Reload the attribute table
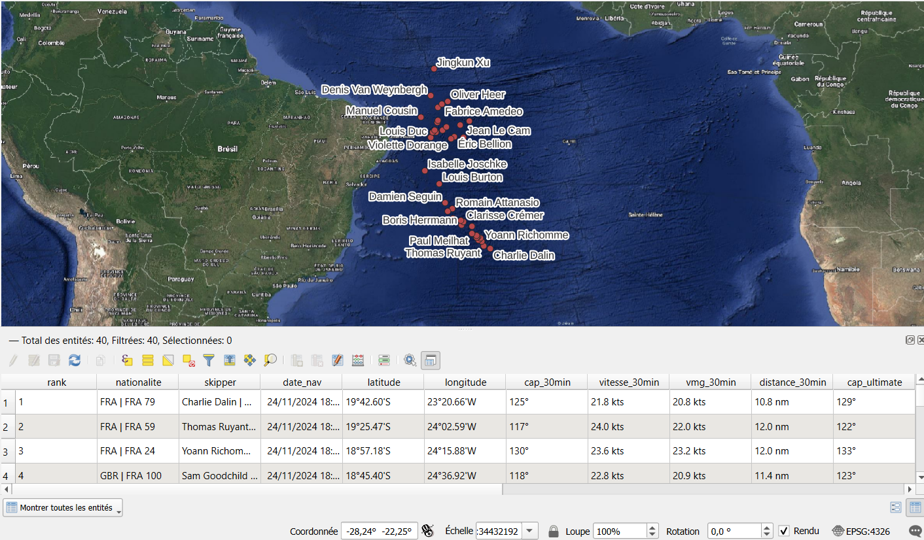This screenshot has height=540, width=924. point(75,360)
